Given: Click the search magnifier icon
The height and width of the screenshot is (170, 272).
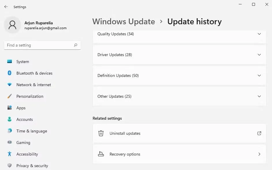Looking at the screenshot, I should point(76,45).
